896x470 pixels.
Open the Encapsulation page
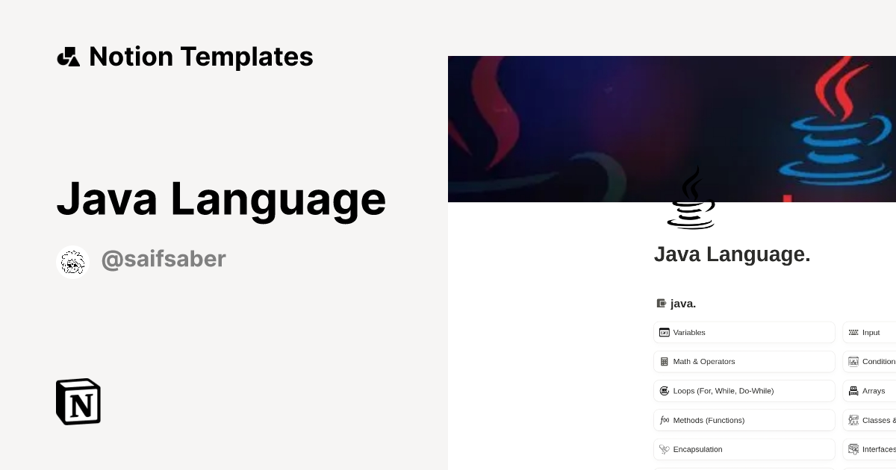[x=744, y=449]
